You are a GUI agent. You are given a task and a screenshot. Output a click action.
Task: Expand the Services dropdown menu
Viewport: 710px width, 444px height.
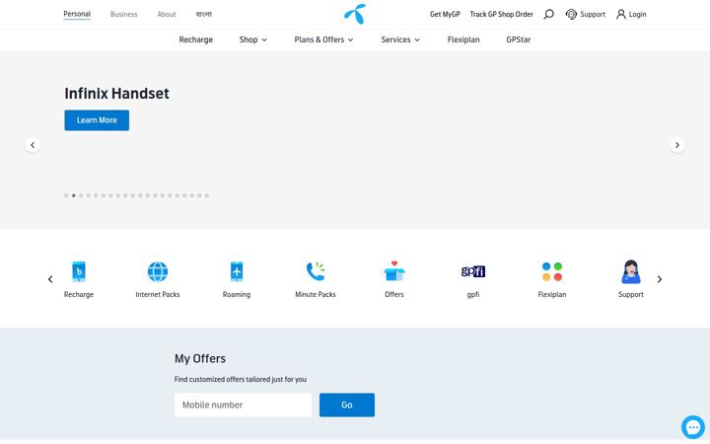pos(400,39)
